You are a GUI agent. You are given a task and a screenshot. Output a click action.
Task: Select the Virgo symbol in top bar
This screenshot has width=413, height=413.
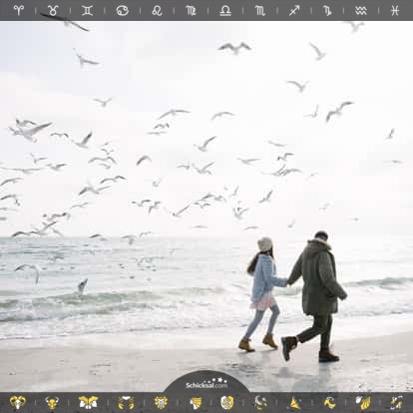[x=191, y=10]
